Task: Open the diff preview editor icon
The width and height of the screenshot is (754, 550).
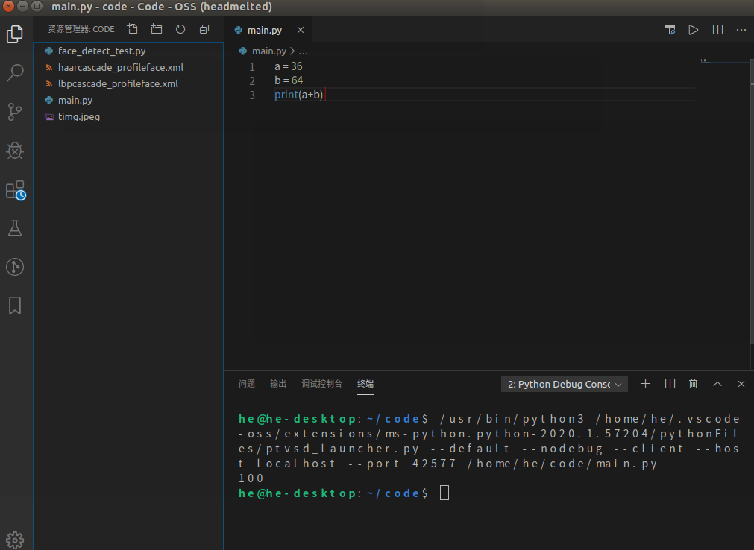Action: coord(670,30)
